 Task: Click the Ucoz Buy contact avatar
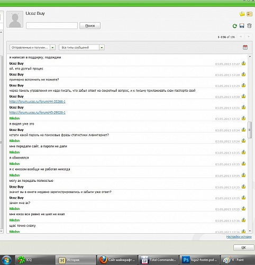(15, 19)
